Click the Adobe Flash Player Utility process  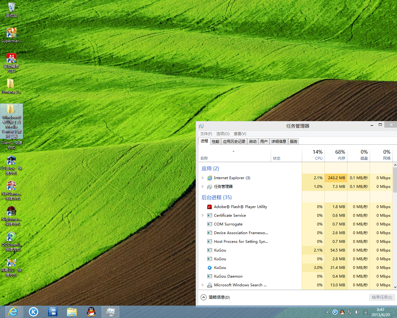coord(240,207)
